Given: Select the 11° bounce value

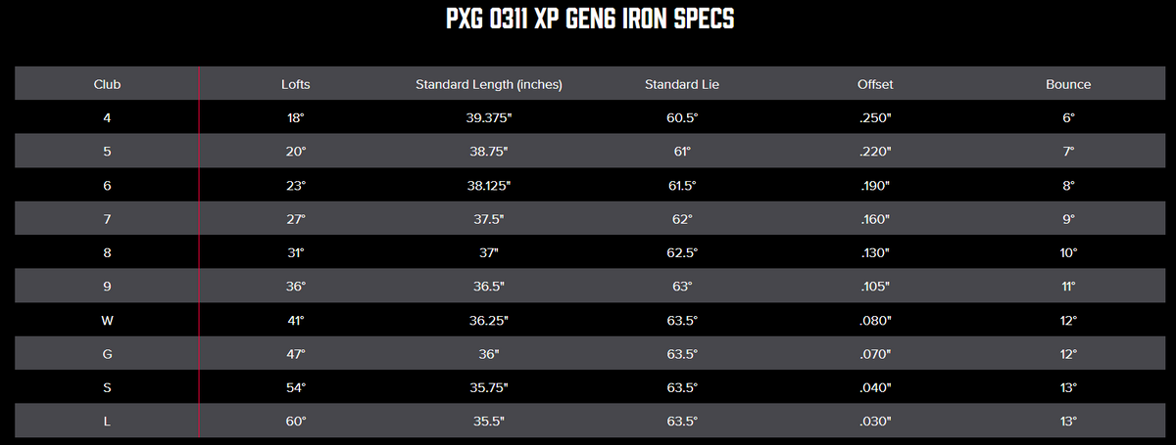Looking at the screenshot, I should pyautogui.click(x=1068, y=287).
